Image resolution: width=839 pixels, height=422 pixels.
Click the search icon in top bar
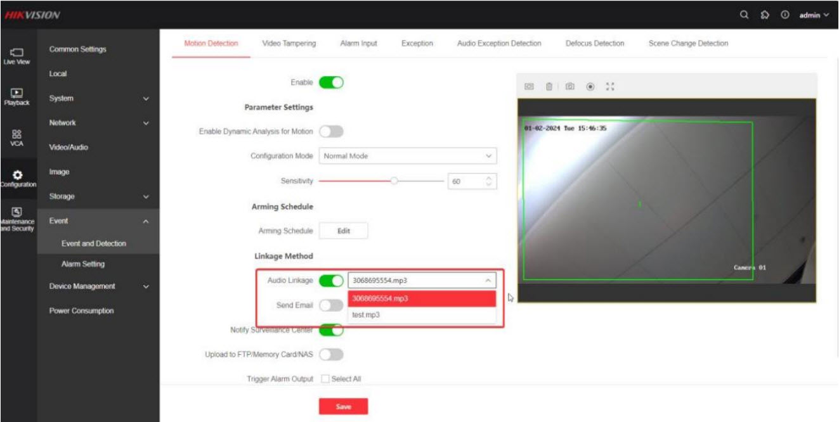(744, 15)
